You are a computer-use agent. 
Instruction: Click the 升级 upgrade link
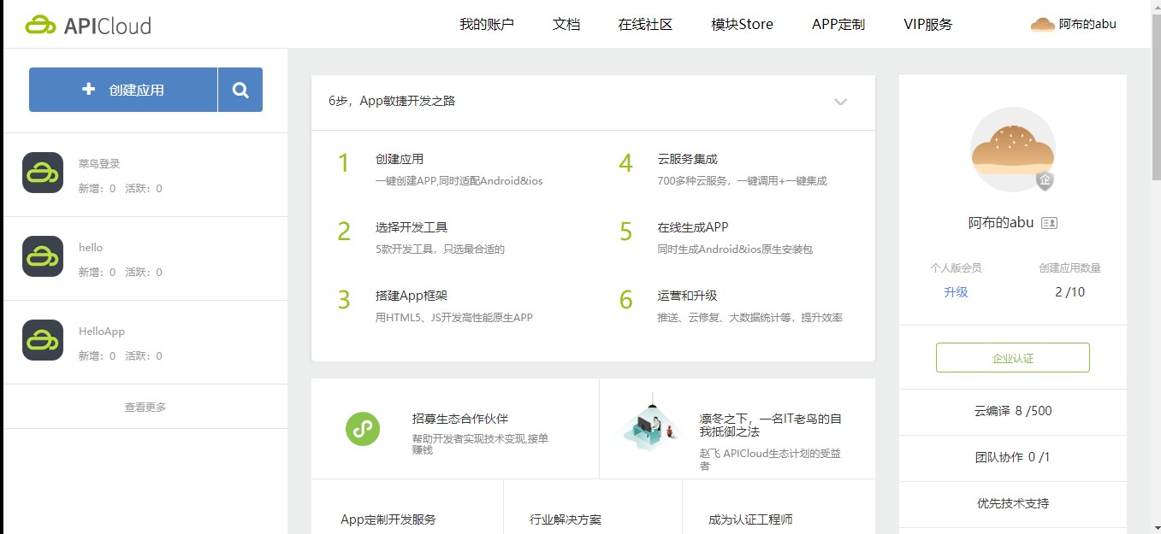(x=956, y=291)
